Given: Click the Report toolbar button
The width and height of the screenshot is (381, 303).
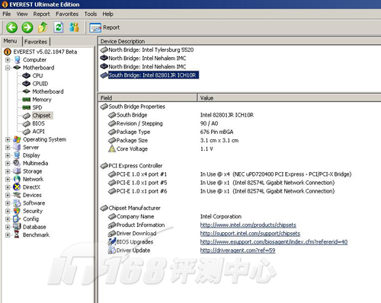Looking at the screenshot, I should point(104,27).
